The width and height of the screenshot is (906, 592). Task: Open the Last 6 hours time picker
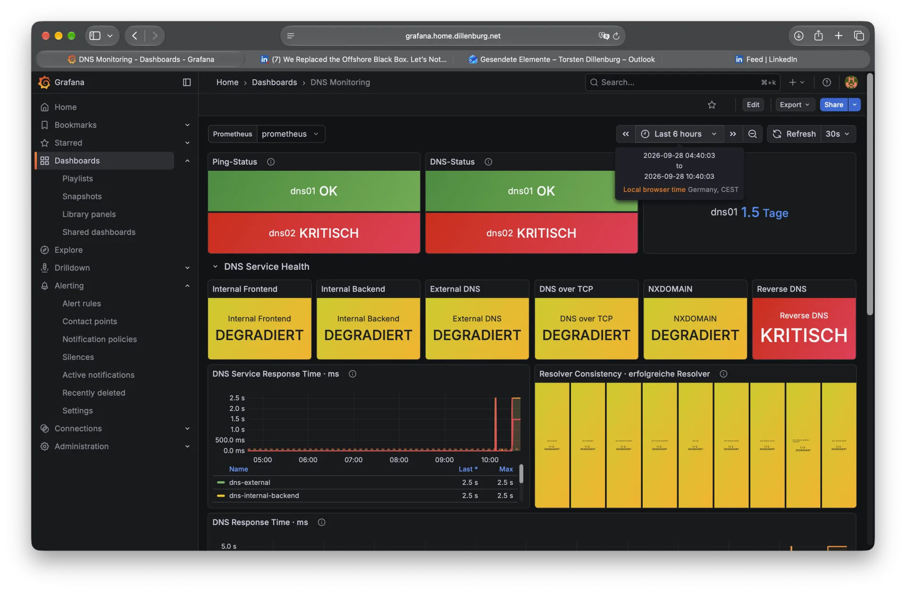(679, 134)
